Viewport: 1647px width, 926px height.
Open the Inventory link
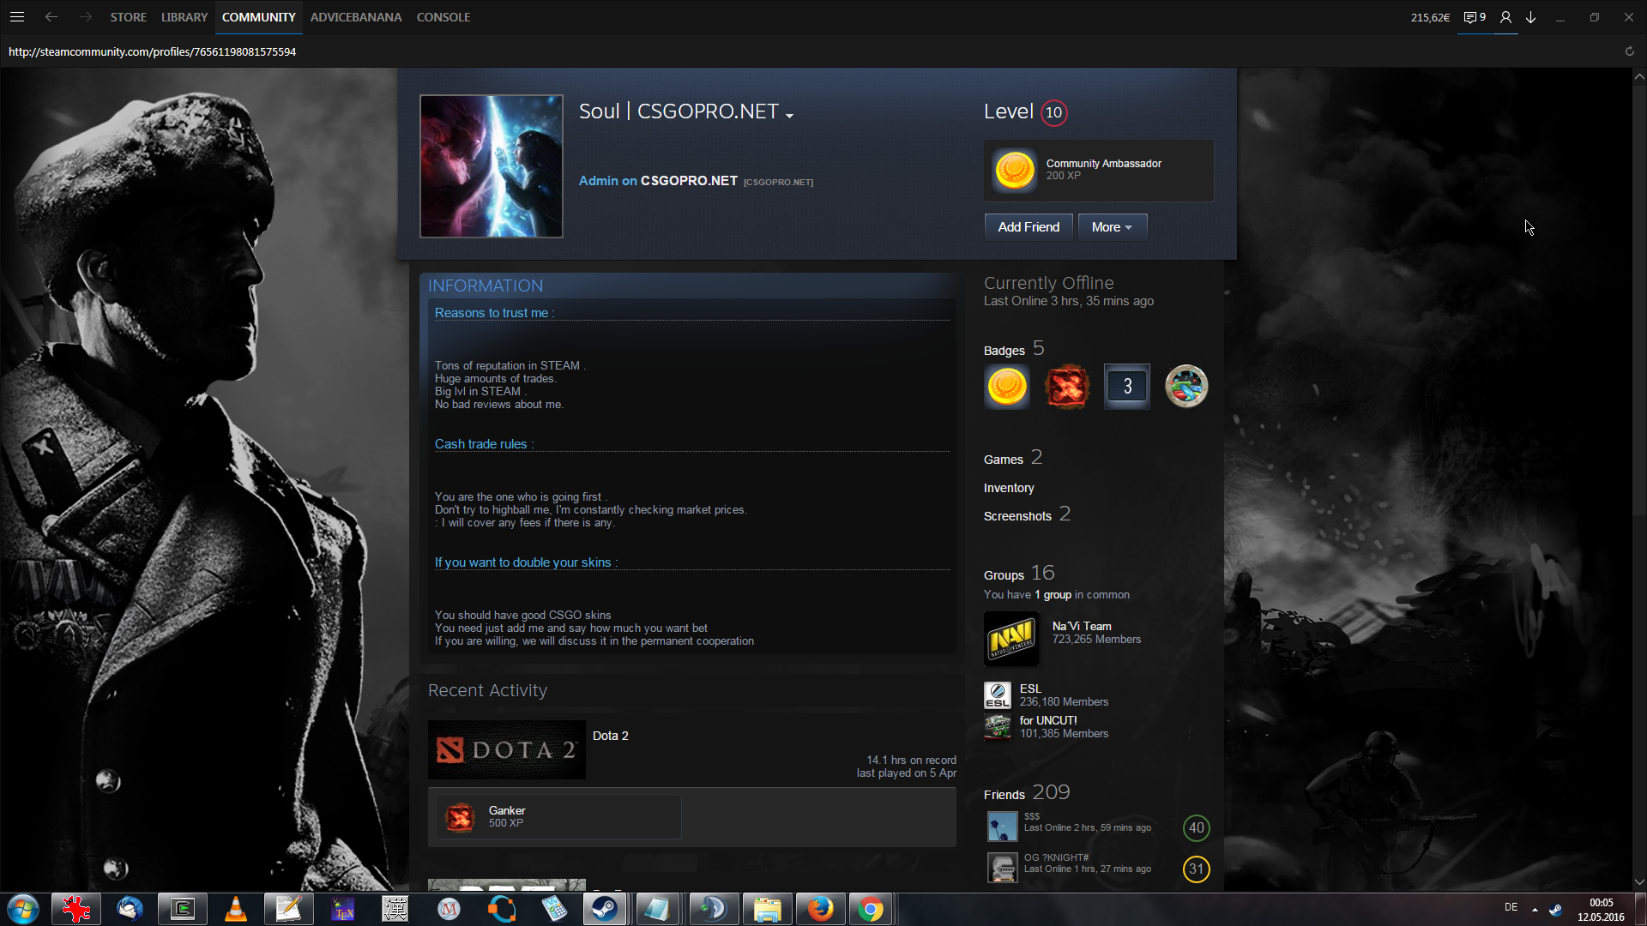1009,488
